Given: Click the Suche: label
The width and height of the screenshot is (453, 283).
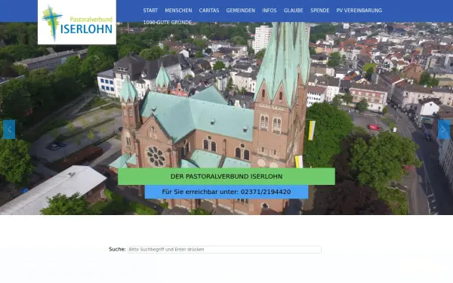Looking at the screenshot, I should click(117, 249).
